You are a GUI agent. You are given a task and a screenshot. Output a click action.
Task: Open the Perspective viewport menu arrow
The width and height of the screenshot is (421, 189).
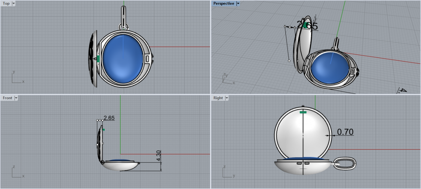point(238,3)
